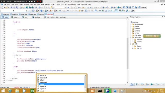Switch to the page.php tab
Screen dimensions: 165x93
point(32,14)
